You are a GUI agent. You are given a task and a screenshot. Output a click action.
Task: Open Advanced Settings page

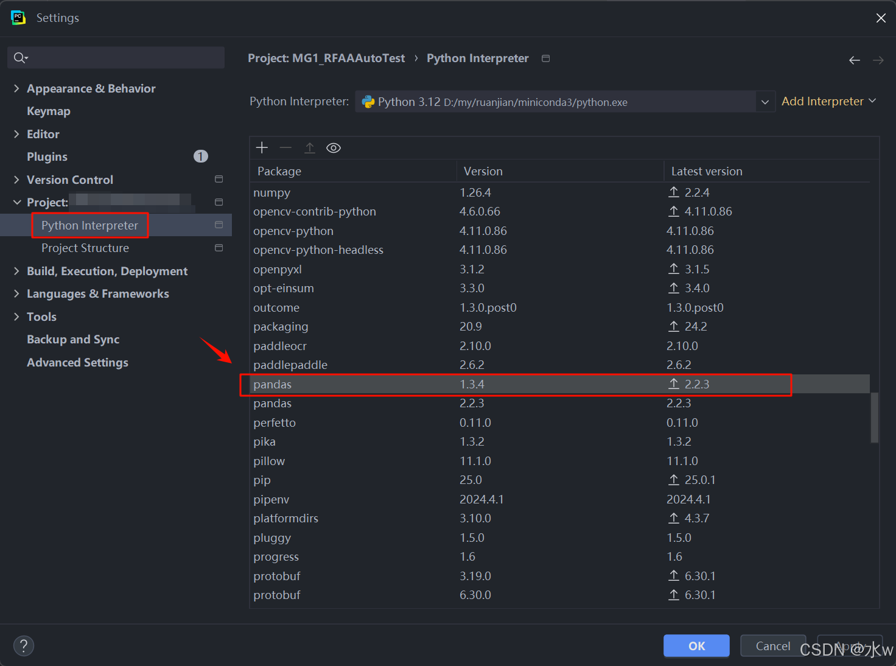[77, 362]
